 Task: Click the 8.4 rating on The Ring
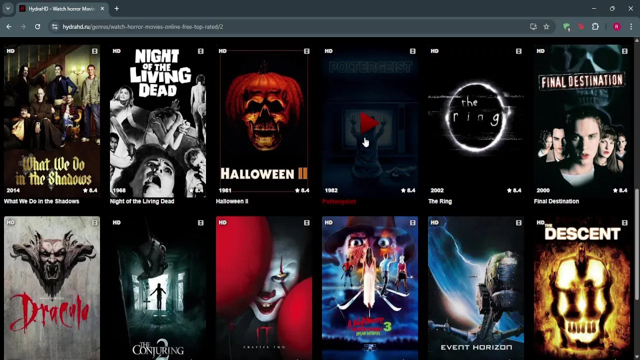(514, 190)
